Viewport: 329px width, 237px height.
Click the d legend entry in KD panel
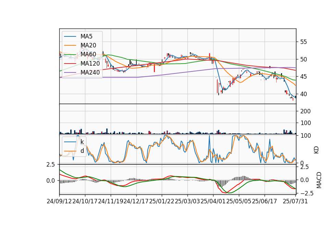[x=82, y=151]
